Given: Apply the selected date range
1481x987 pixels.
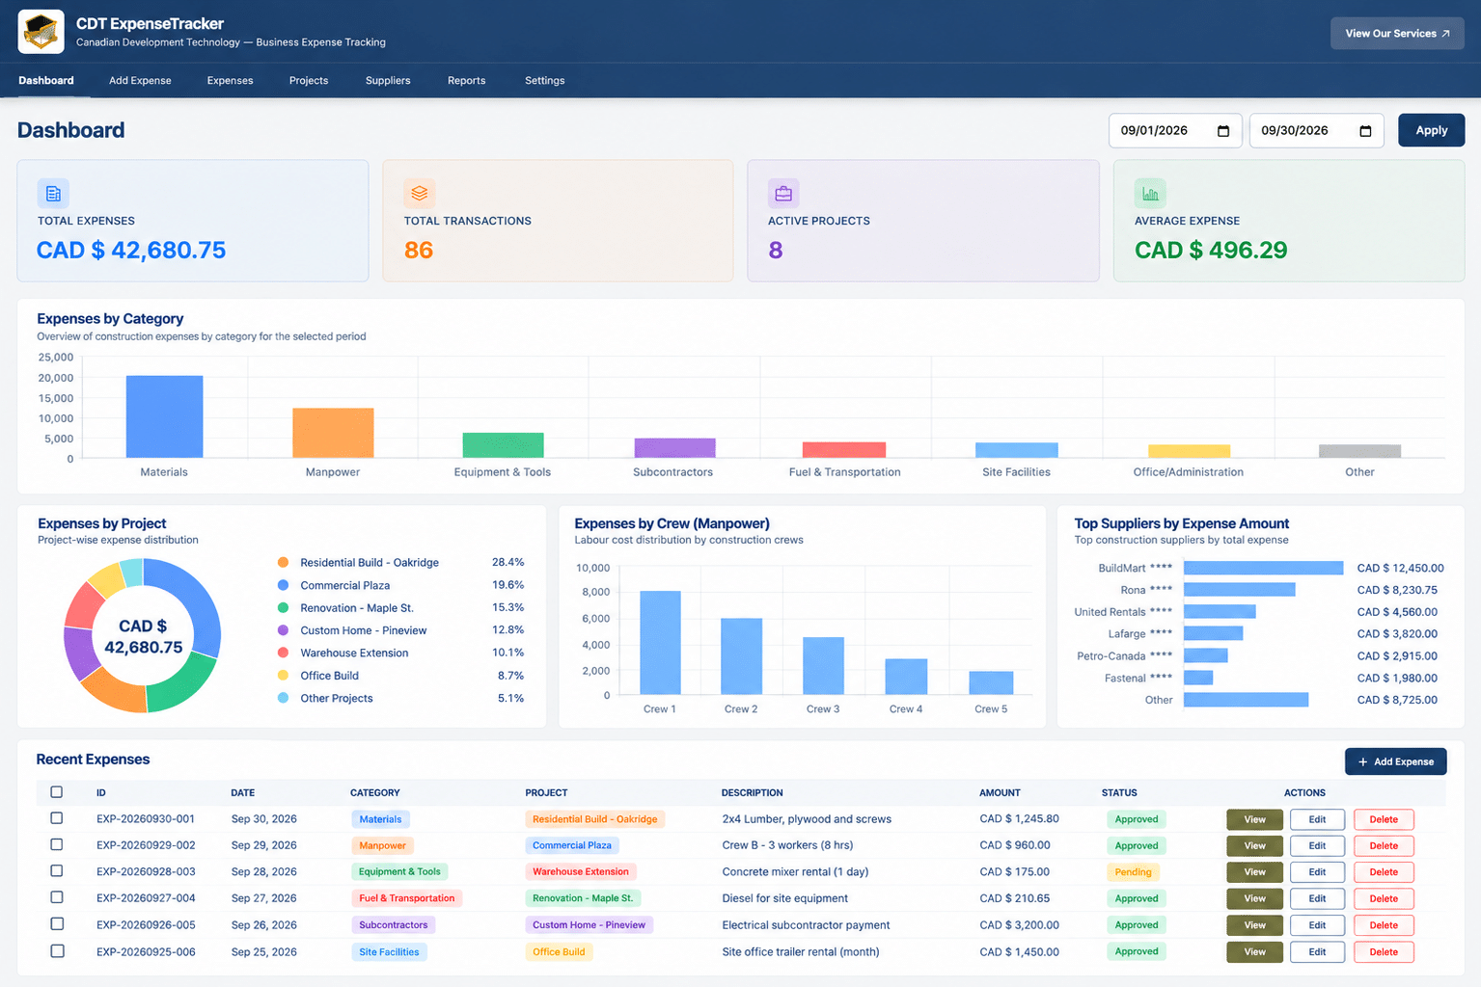Looking at the screenshot, I should coord(1431,131).
